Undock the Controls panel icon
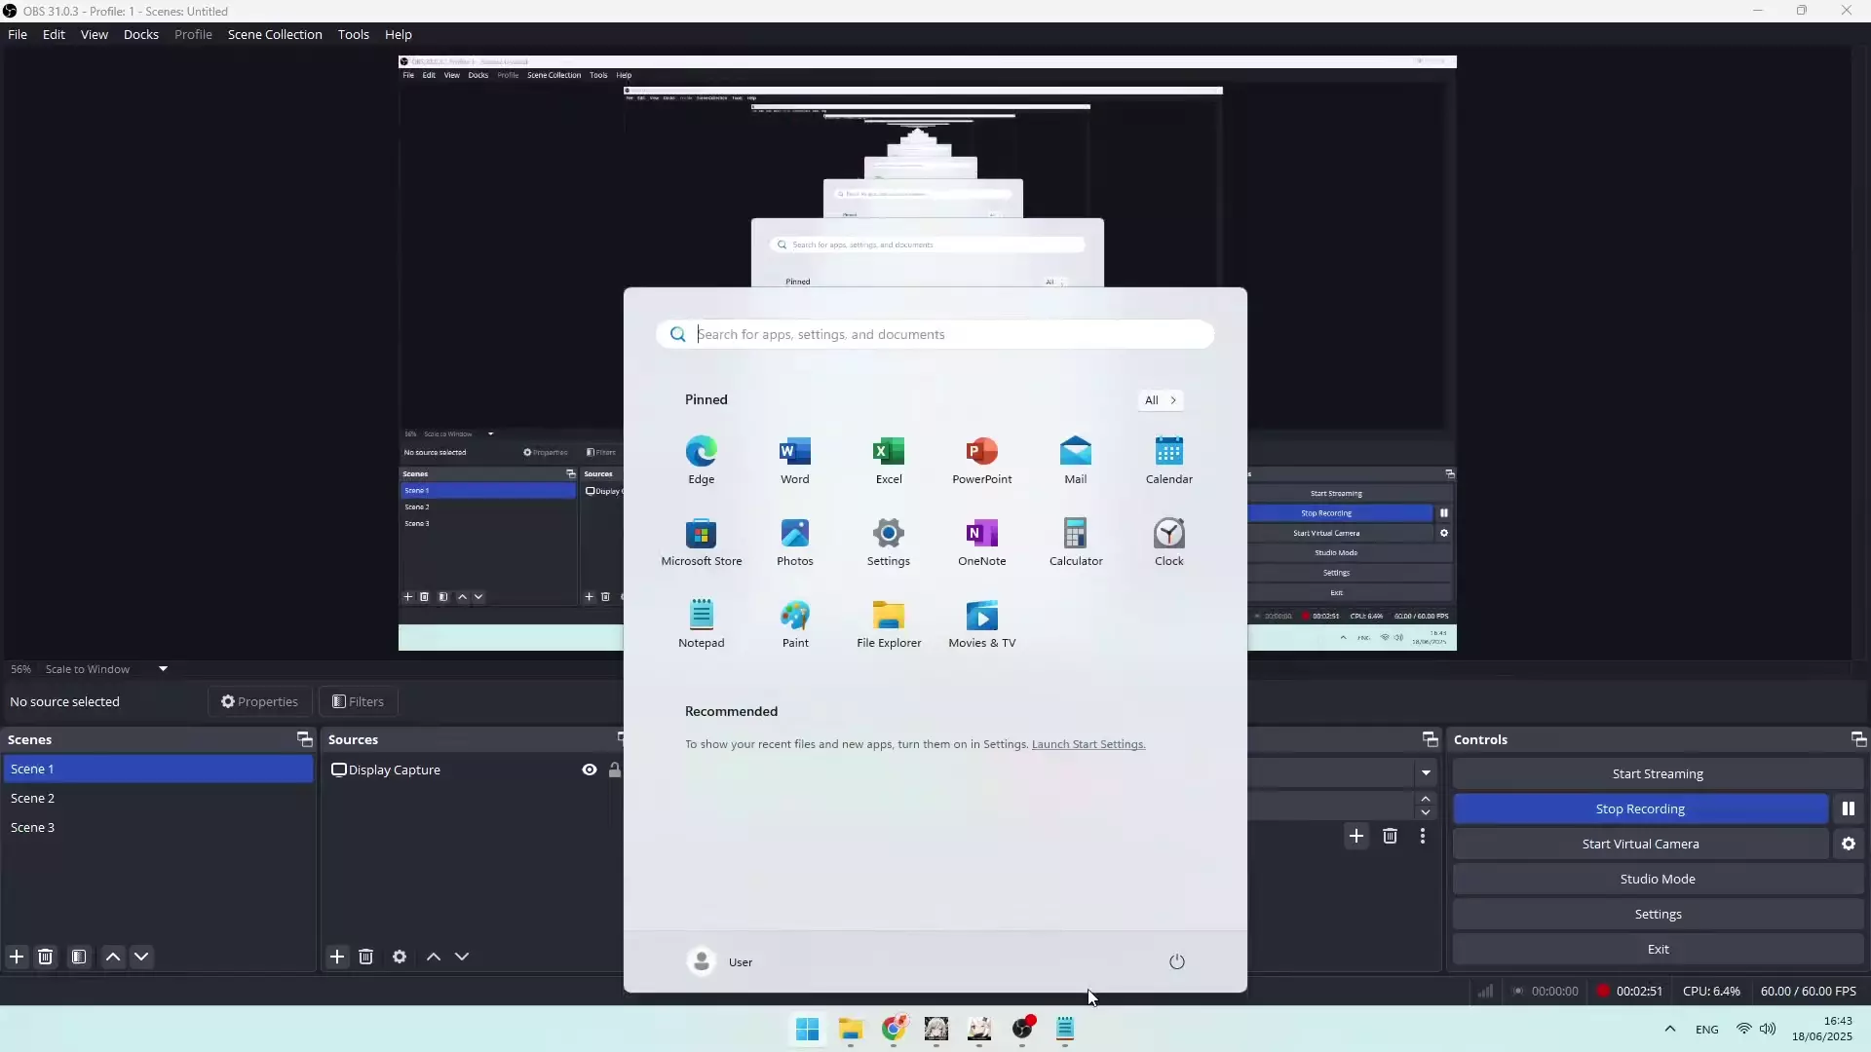 1857,739
